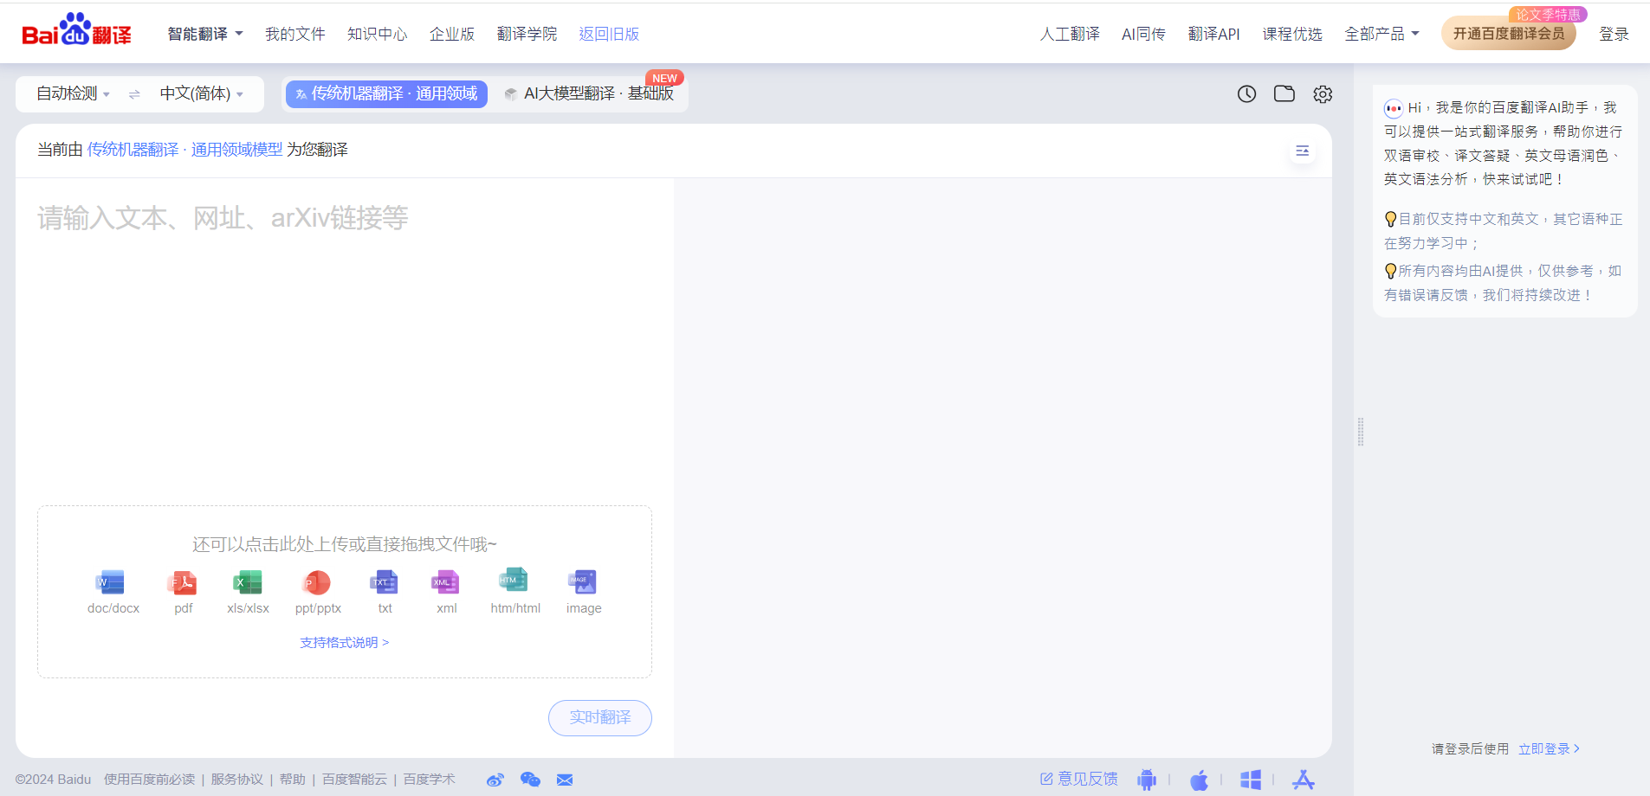Click the text input area placeholder

[223, 218]
